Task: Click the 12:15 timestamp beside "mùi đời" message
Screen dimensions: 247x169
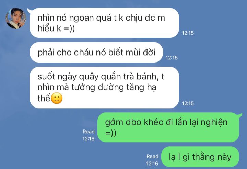Action: [172, 58]
